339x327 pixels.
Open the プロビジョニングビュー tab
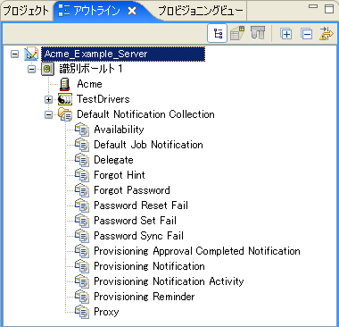[x=201, y=11]
